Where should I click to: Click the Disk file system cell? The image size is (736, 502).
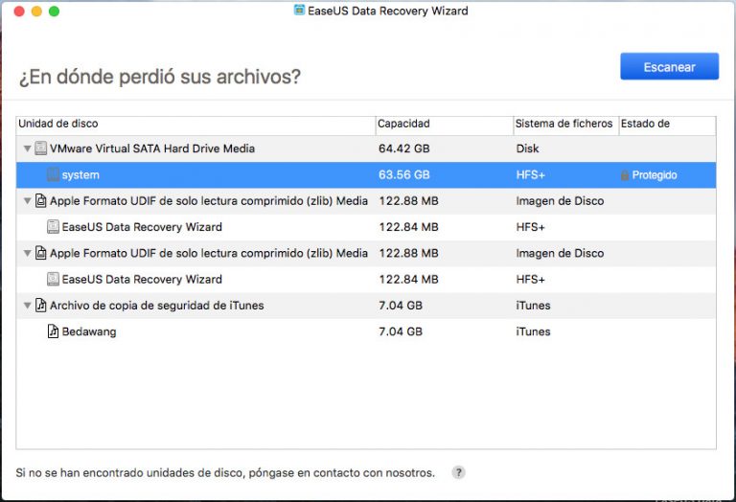[527, 148]
